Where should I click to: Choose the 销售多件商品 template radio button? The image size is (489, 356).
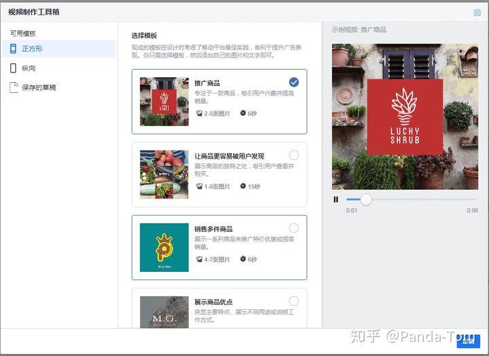click(x=293, y=228)
